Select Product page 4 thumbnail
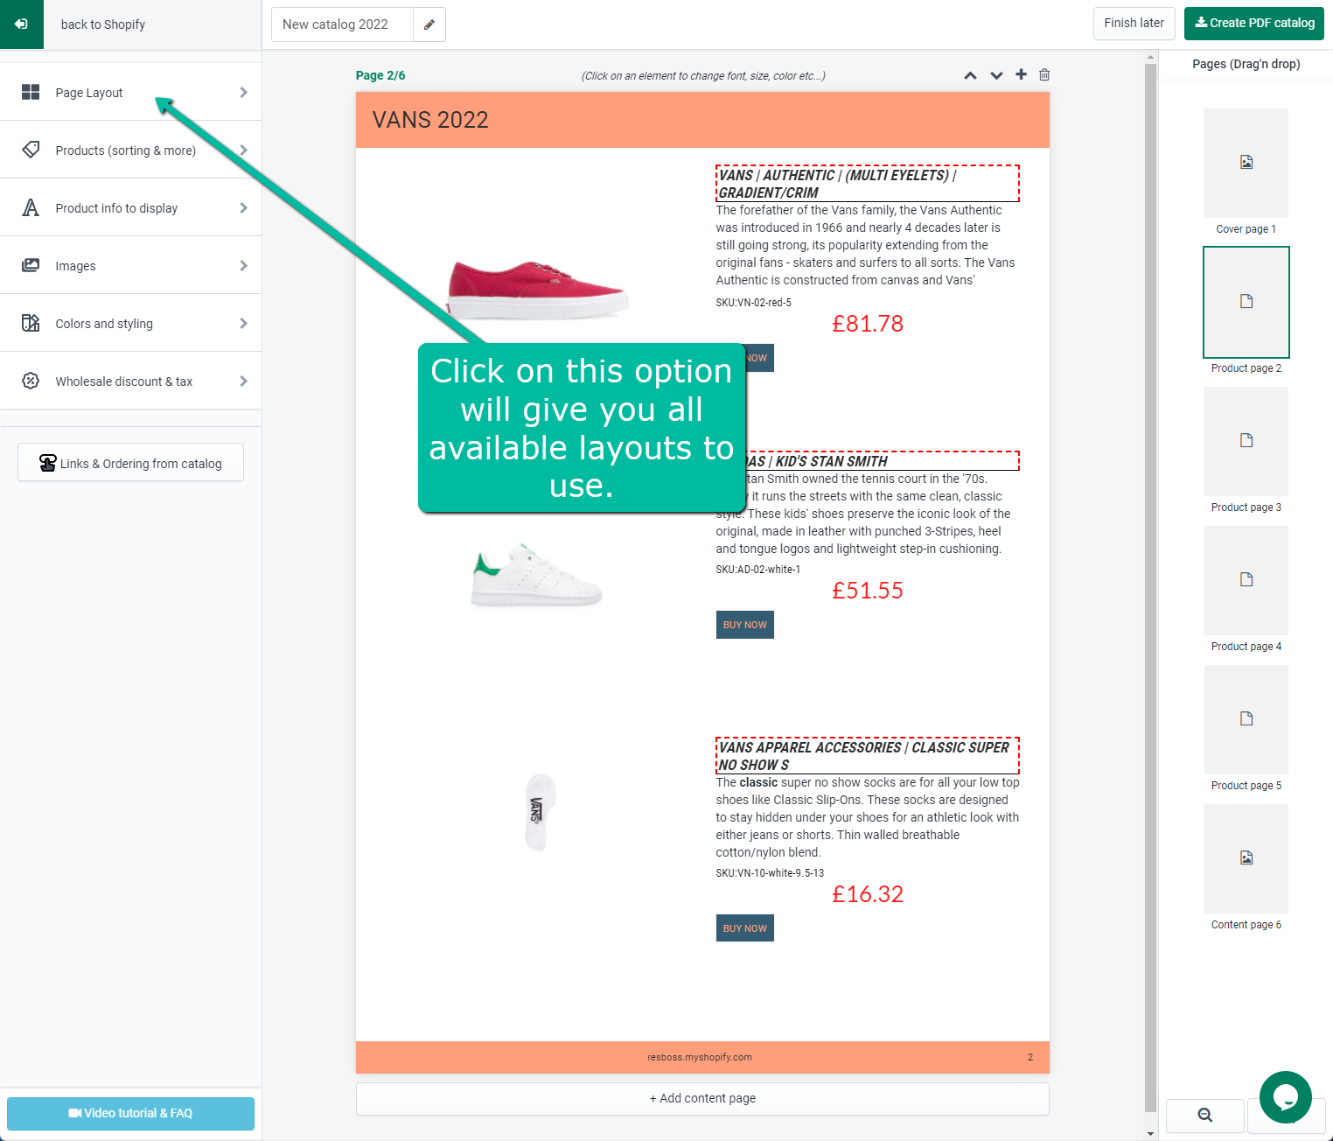 tap(1246, 580)
